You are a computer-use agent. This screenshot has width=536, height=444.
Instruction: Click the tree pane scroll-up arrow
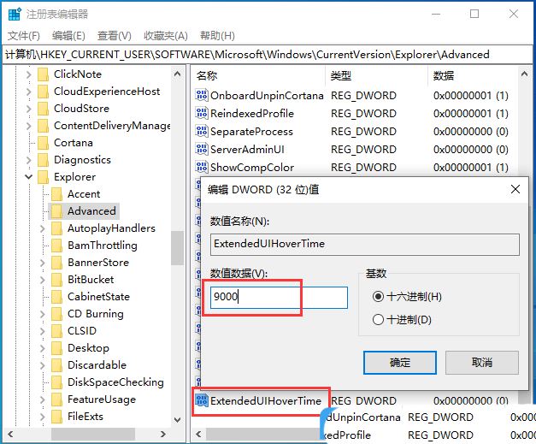pos(178,74)
